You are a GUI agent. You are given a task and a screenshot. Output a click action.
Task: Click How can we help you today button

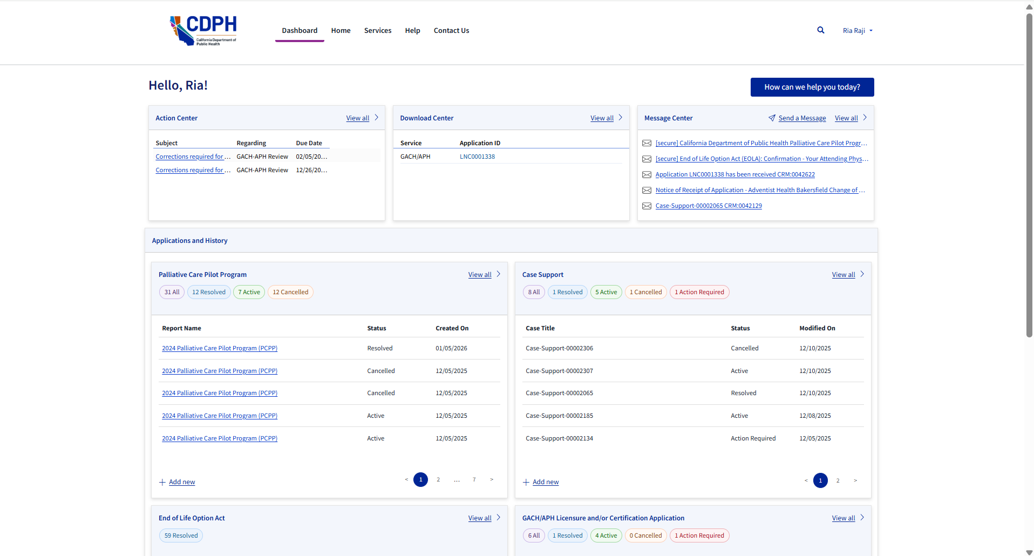click(812, 87)
